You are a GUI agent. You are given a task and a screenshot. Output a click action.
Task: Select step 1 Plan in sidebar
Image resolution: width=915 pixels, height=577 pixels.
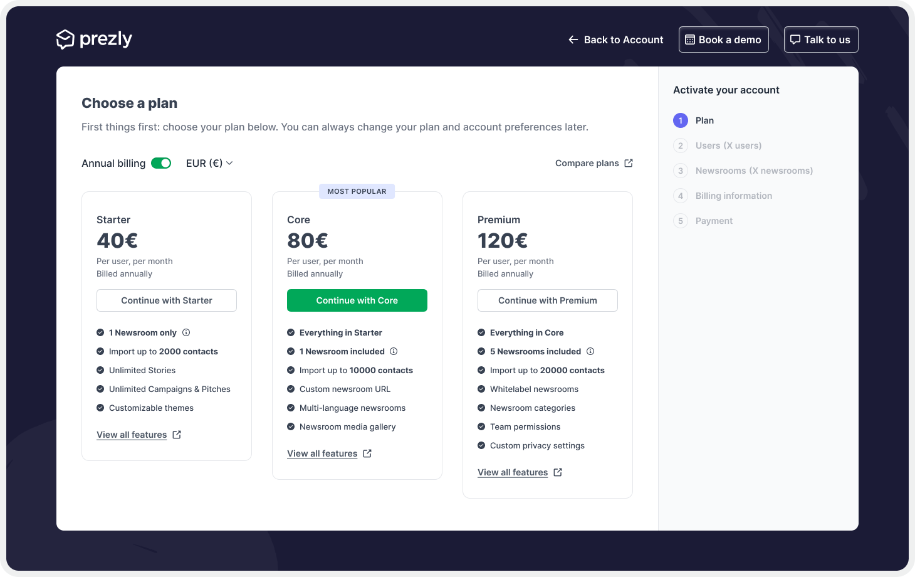(694, 120)
